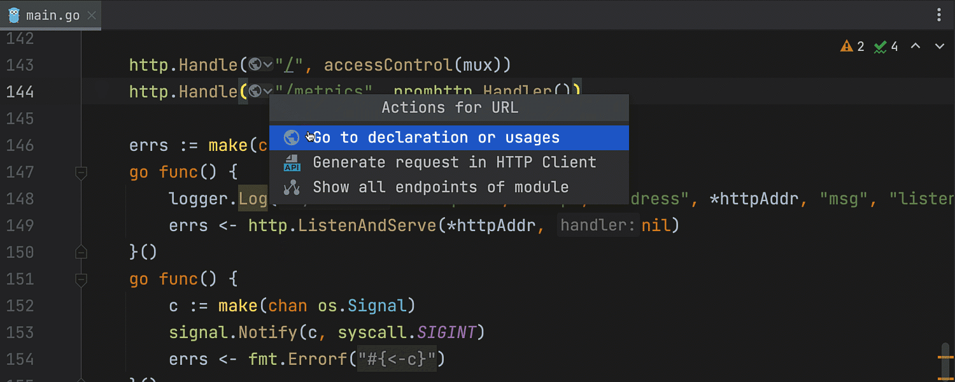Screen dimensions: 955x382
Task: Jump to next highlighted problem with down arrow
Action: [939, 46]
